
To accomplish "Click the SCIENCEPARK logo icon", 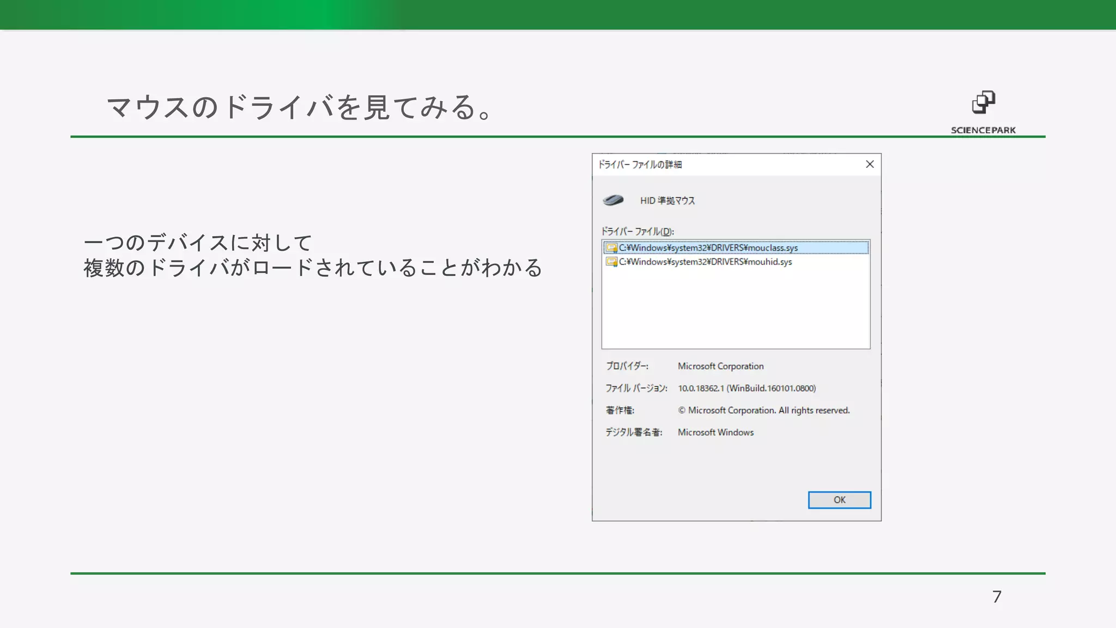I will coord(983,102).
